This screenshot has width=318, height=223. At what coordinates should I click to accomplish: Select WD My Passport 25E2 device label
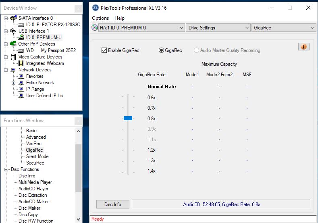click(51, 50)
